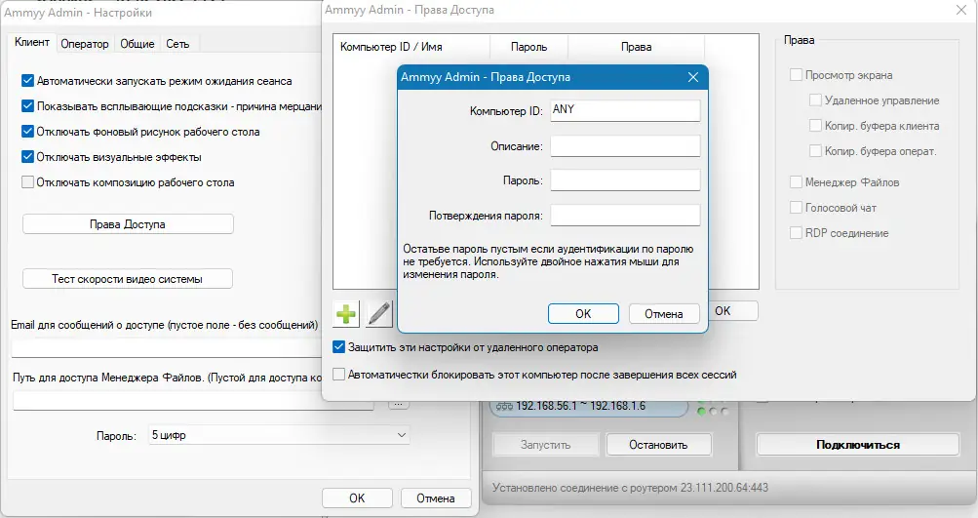Enable Отключать композицию рабочего стола
The width and height of the screenshot is (978, 518).
click(x=27, y=182)
